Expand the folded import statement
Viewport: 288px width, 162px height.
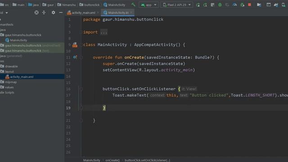pos(104,32)
